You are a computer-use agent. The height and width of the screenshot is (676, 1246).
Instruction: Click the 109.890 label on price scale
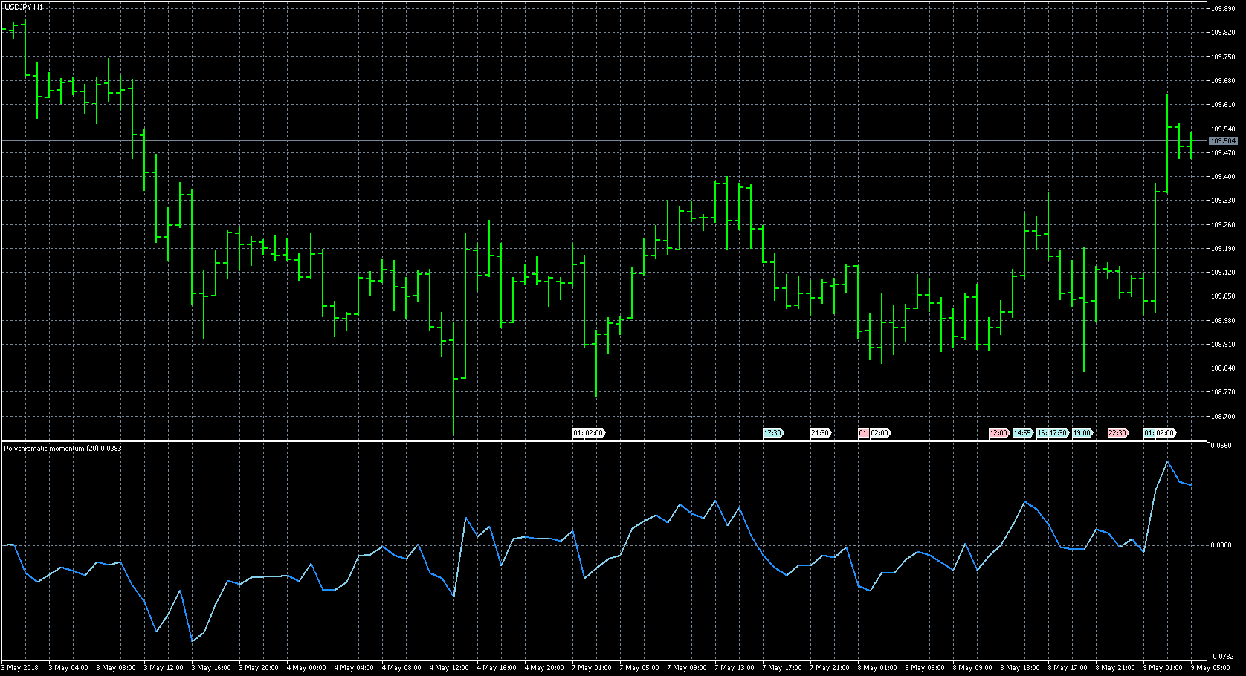(1223, 9)
